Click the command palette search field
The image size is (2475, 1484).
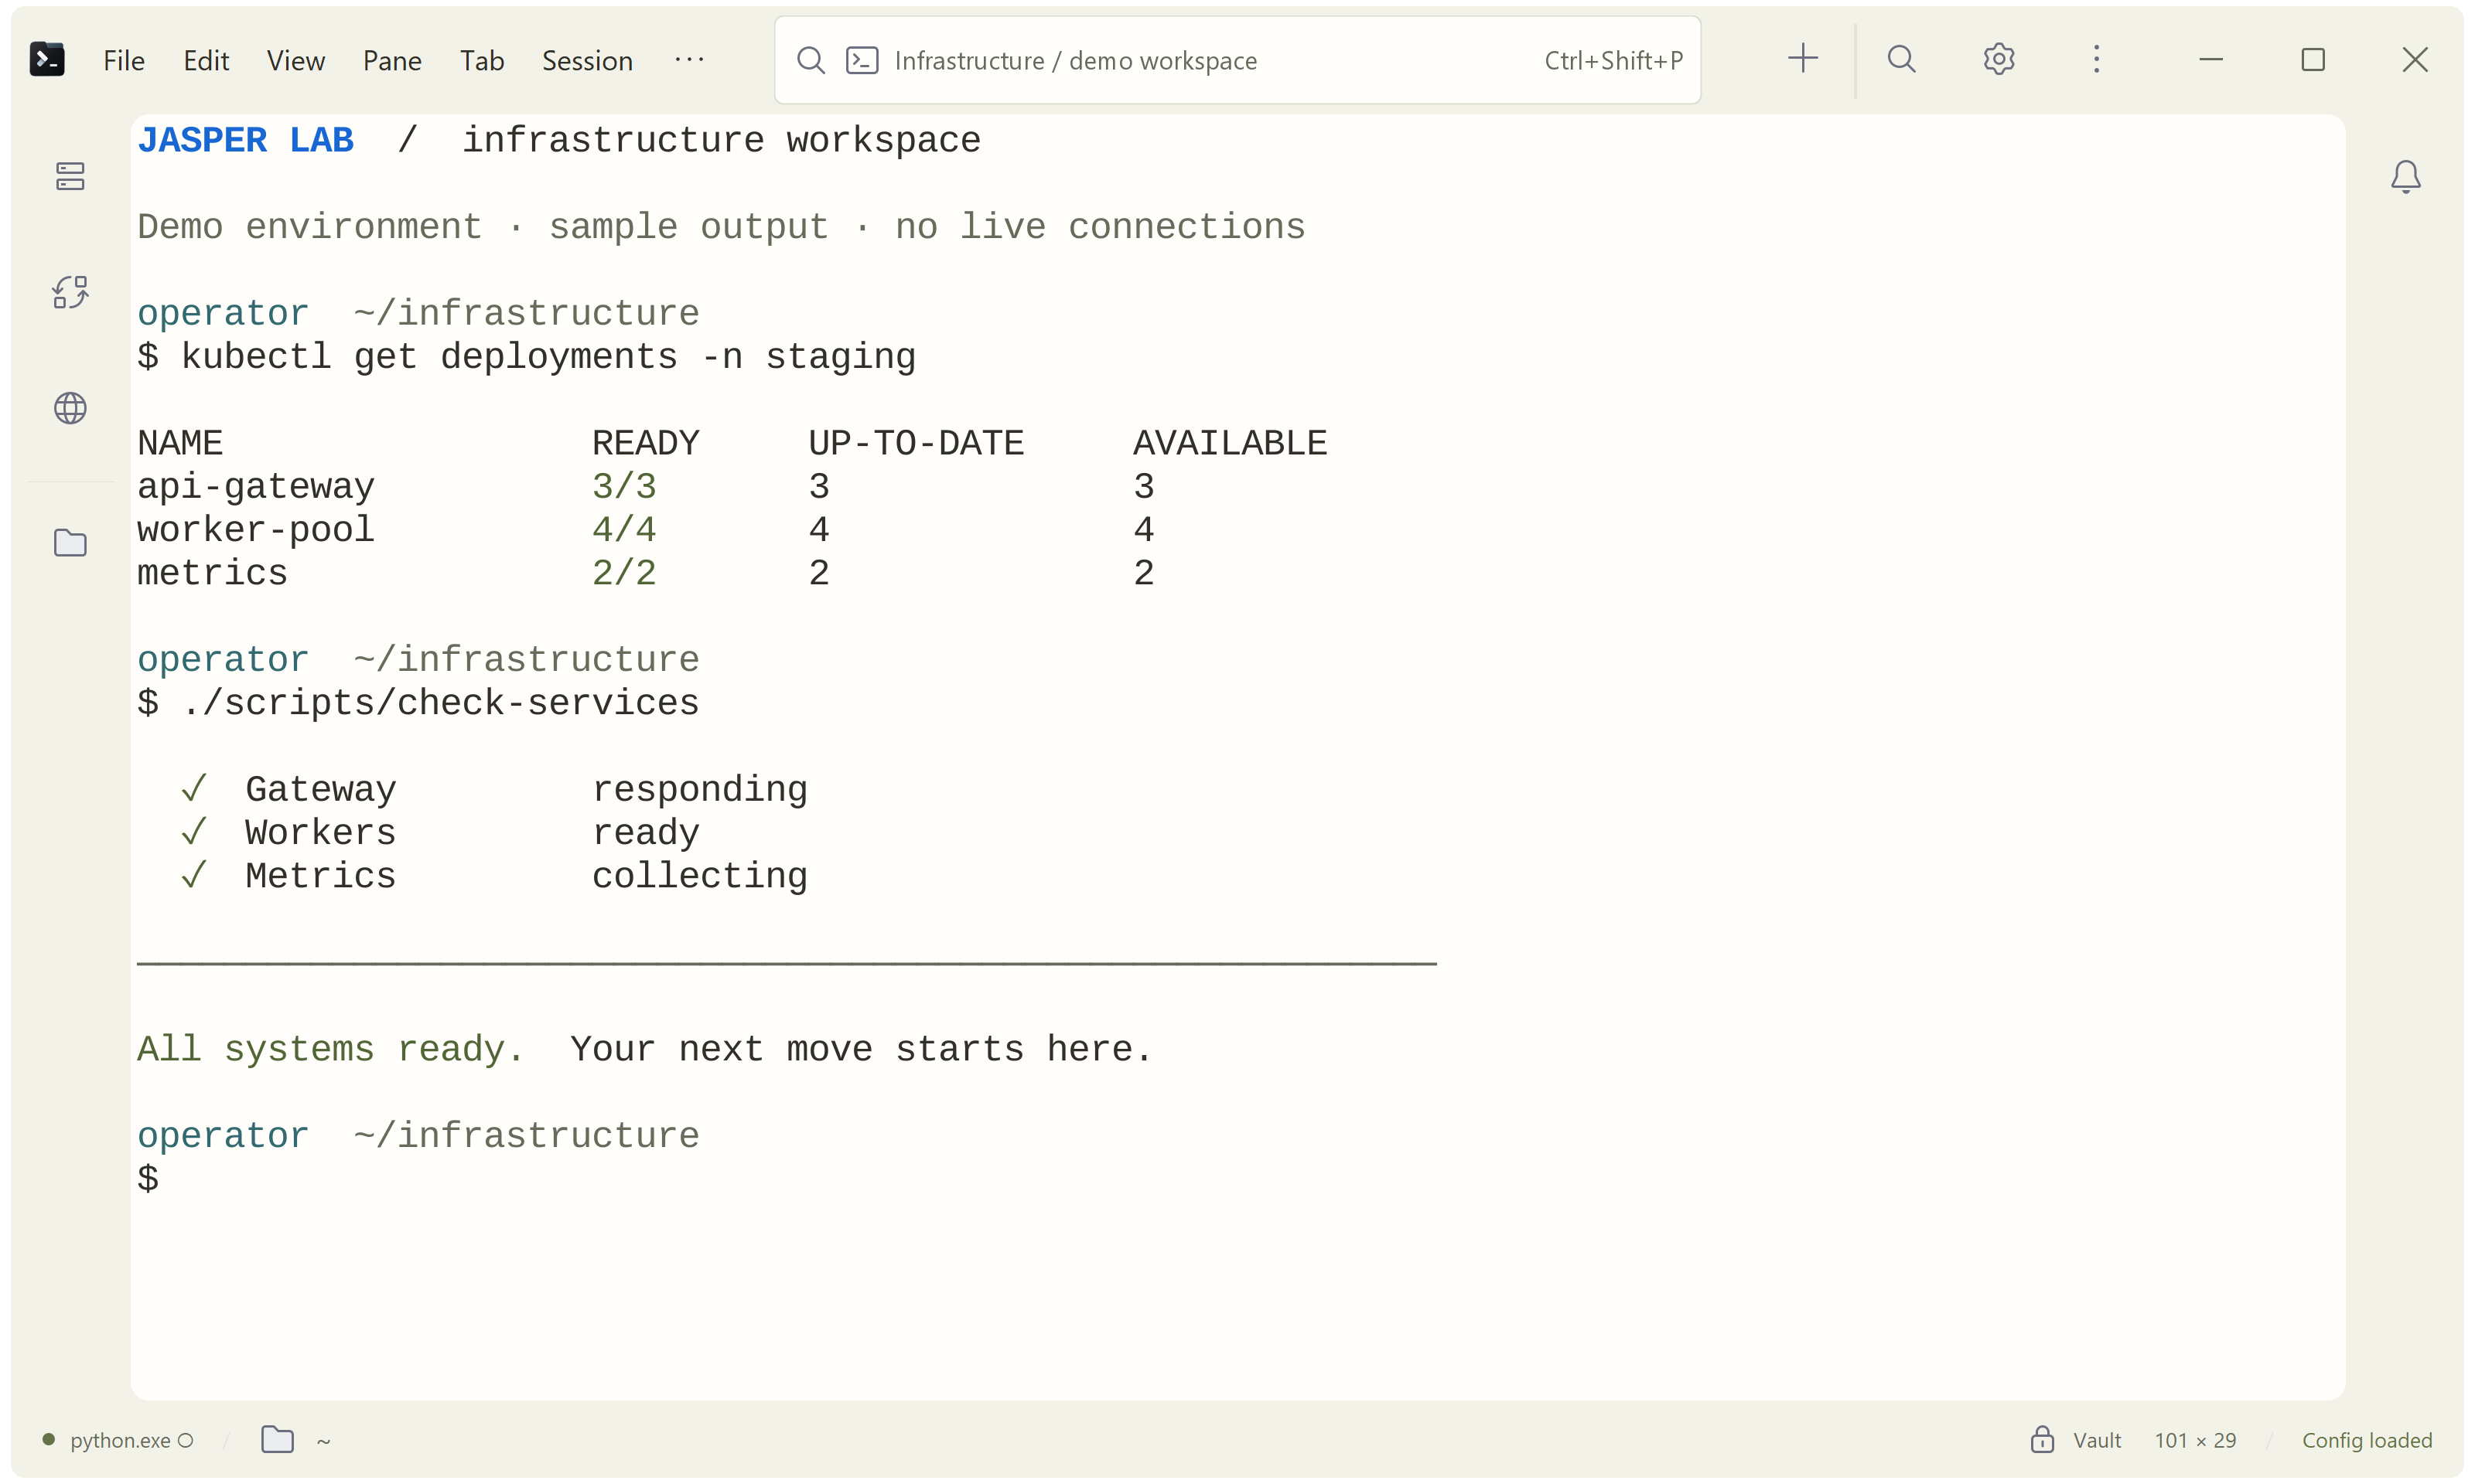click(1237, 60)
